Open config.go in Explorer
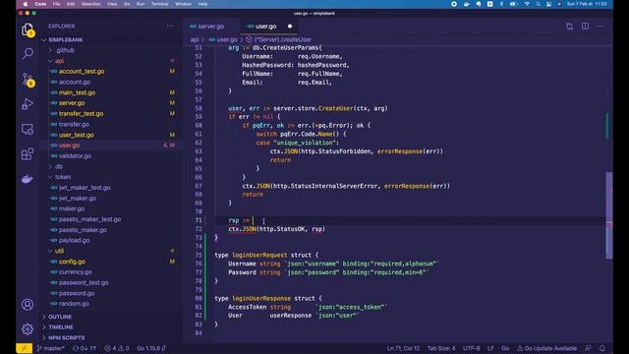The width and height of the screenshot is (629, 354). coord(72,262)
